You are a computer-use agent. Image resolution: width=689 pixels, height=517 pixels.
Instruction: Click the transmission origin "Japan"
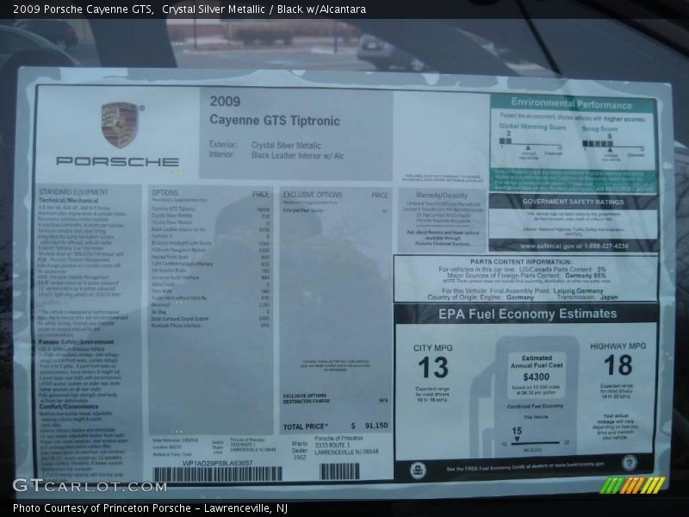point(609,297)
